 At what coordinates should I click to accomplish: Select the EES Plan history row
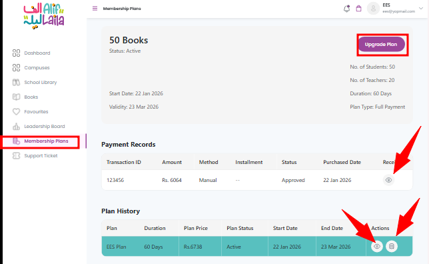click(x=257, y=246)
